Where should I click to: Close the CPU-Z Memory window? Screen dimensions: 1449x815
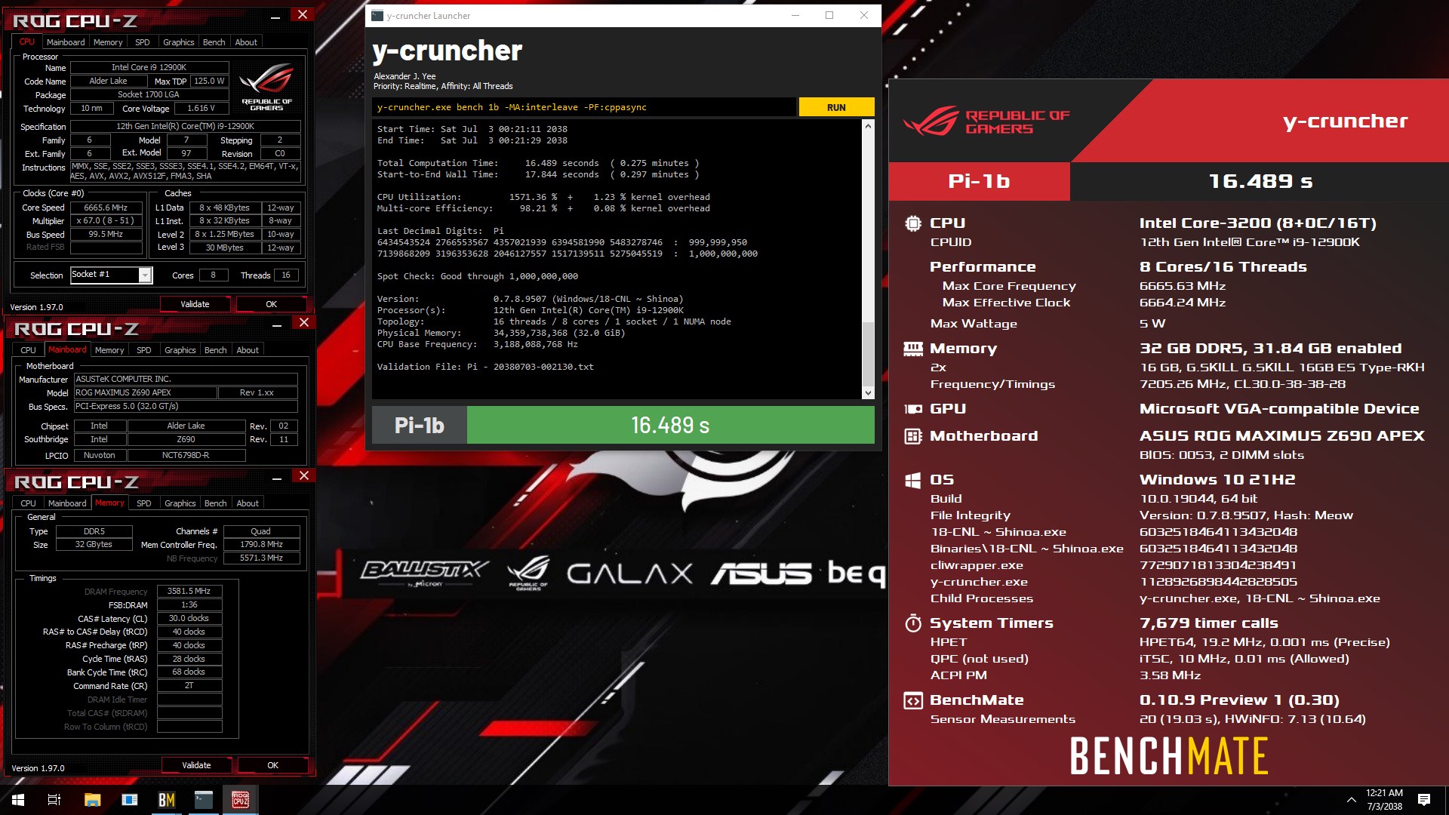pyautogui.click(x=304, y=476)
